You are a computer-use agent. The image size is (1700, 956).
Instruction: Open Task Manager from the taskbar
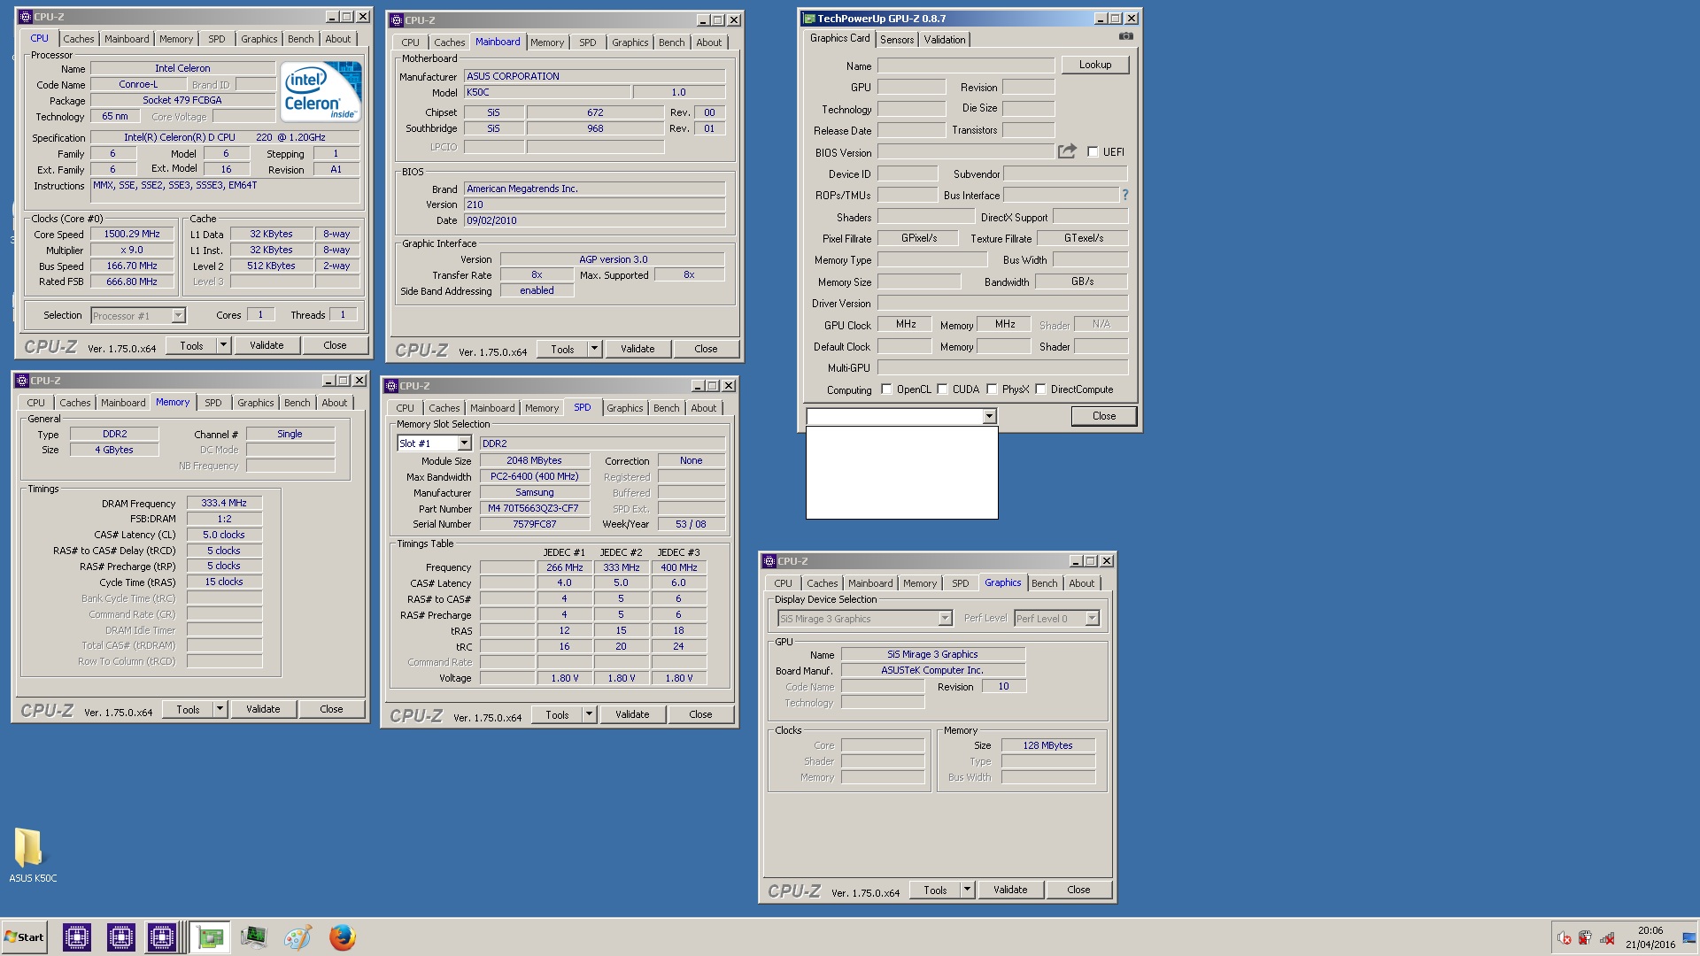click(x=253, y=937)
